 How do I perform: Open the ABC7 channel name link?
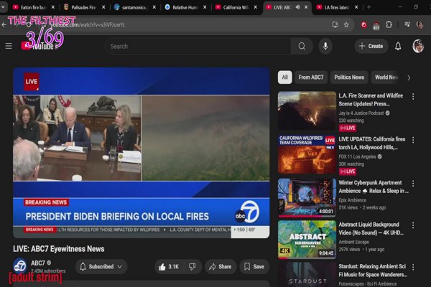[x=38, y=263]
